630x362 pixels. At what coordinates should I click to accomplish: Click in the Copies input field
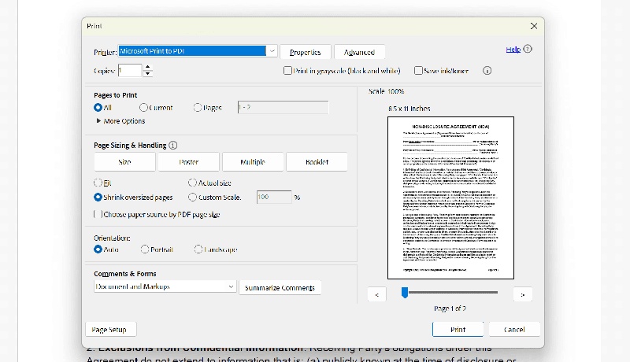(130, 71)
